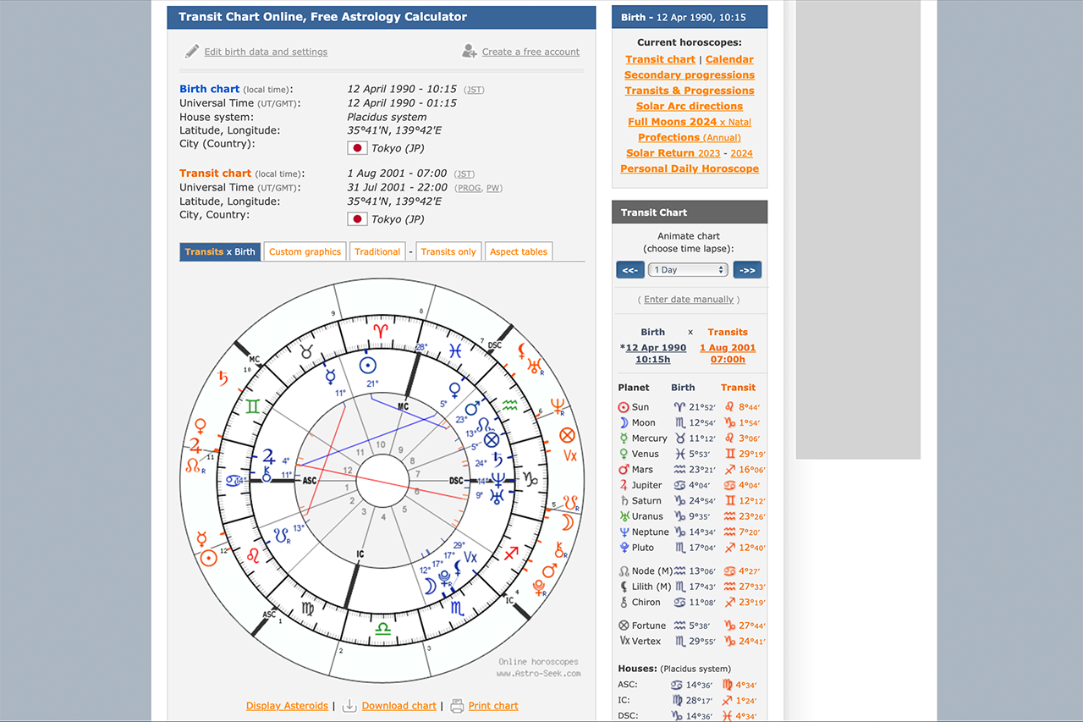Click the Fortune symbol in planet table
The width and height of the screenshot is (1083, 722).
(624, 626)
